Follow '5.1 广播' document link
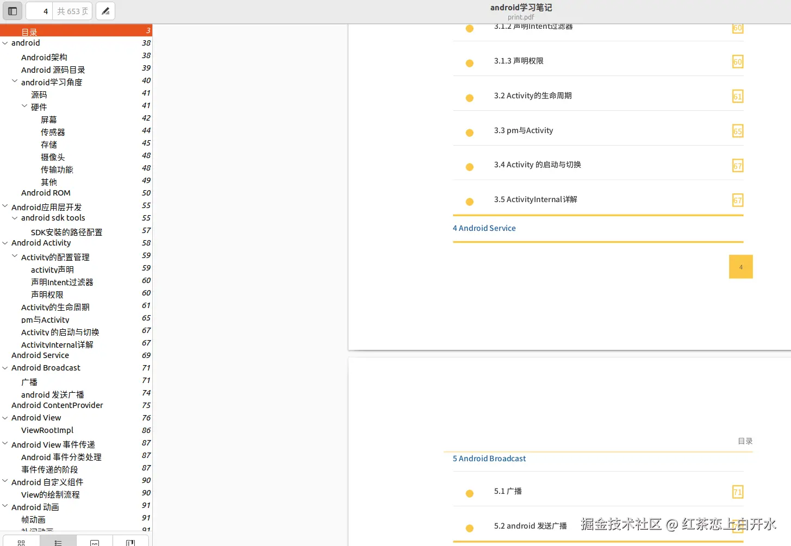 pos(508,491)
